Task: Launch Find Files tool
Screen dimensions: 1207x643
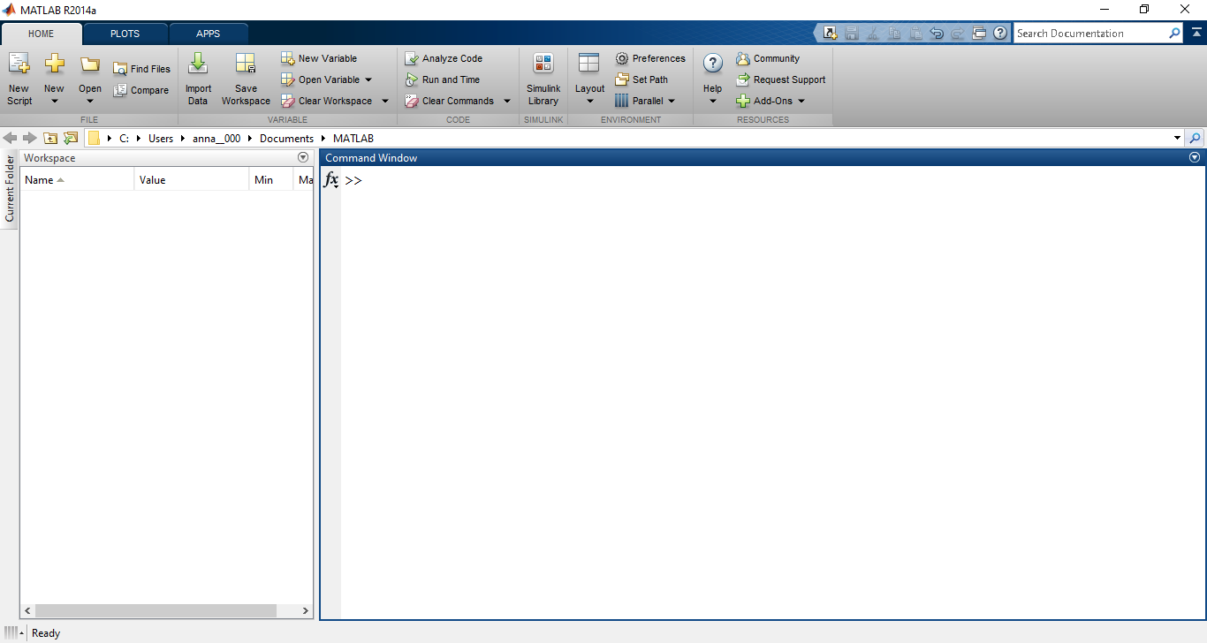Action: (141, 69)
